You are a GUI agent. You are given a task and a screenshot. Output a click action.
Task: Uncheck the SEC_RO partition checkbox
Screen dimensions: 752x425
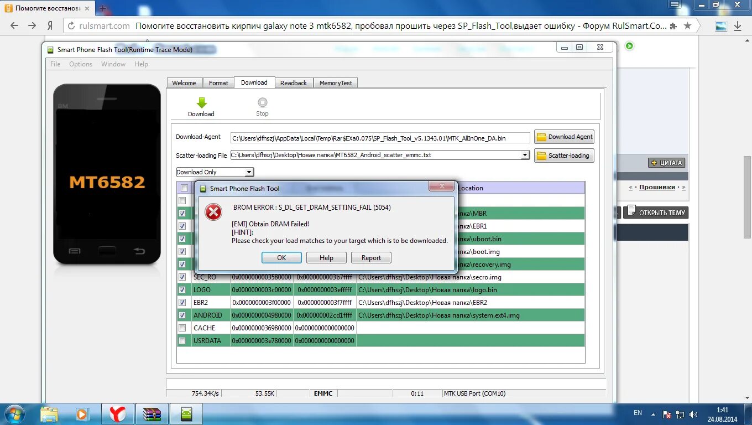[x=182, y=277]
